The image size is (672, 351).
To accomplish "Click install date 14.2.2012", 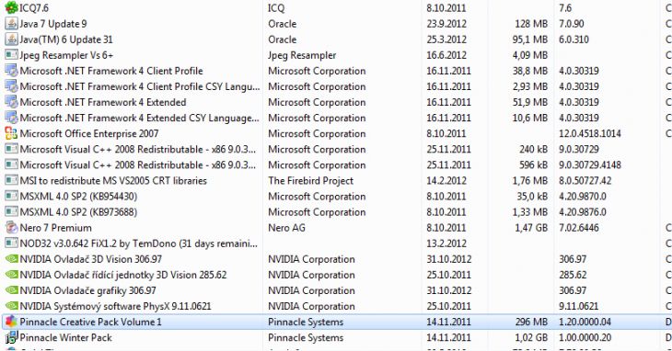I will coord(446,181).
